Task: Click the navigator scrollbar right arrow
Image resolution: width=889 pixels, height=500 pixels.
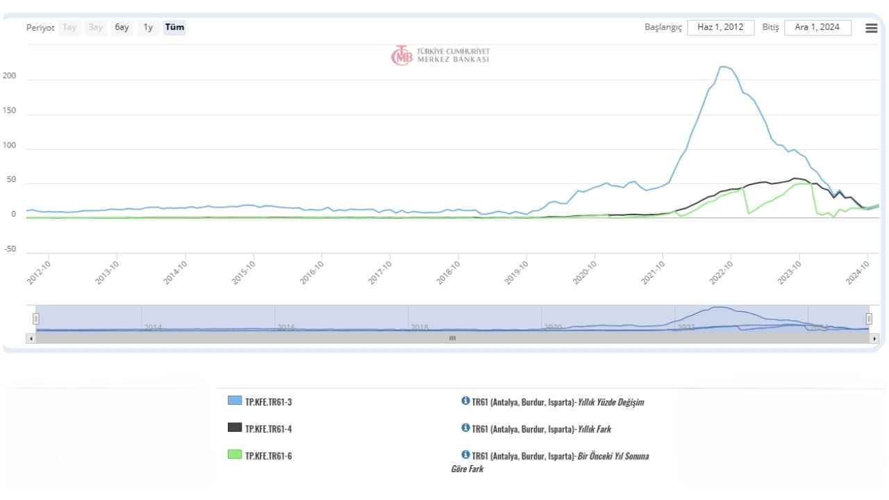Action: pos(874,338)
